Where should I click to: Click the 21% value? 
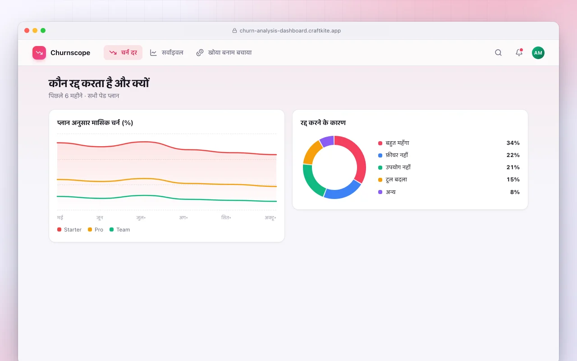click(513, 167)
